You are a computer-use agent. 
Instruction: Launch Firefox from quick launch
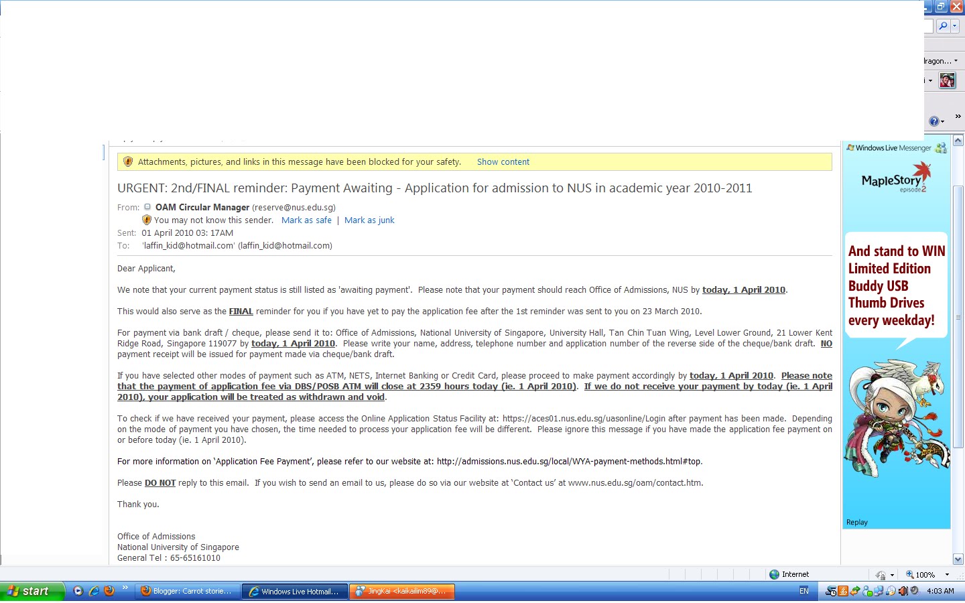109,591
